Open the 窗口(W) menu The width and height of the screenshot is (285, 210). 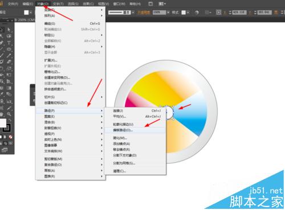(x=119, y=3)
